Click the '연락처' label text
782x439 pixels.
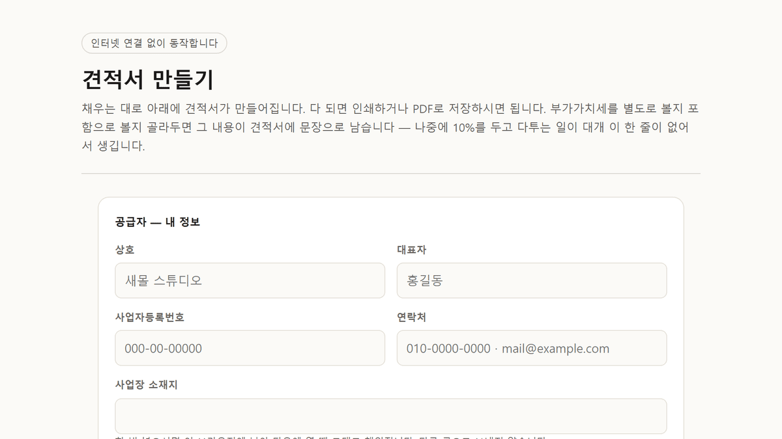pos(412,317)
